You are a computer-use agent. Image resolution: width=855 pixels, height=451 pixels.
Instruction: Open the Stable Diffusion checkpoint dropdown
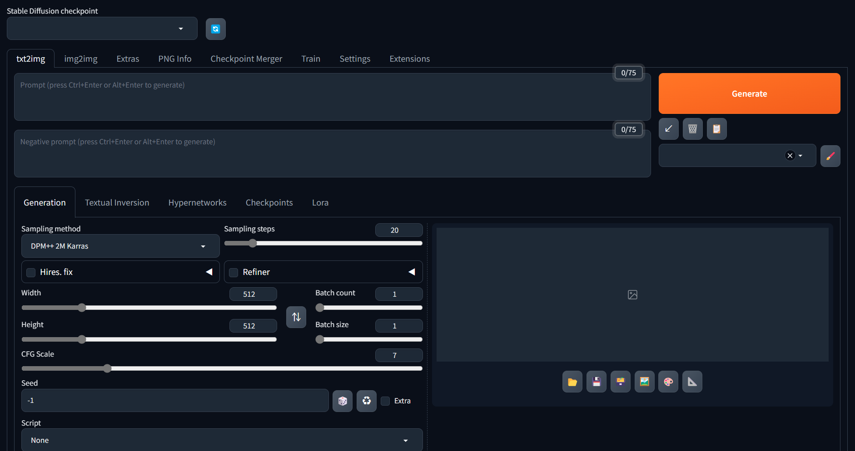point(102,29)
